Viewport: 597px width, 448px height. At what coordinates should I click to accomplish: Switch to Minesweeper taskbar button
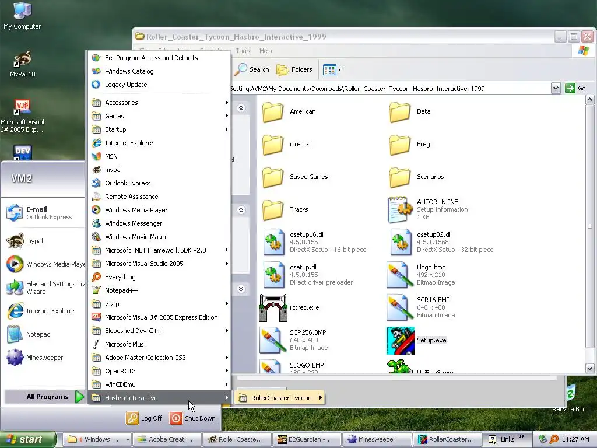pyautogui.click(x=377, y=439)
